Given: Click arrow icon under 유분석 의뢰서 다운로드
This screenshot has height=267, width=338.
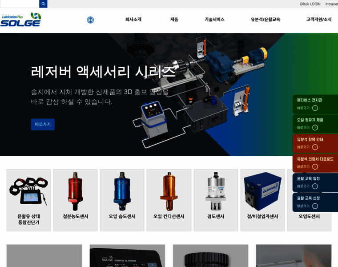Looking at the screenshot, I should coord(315,167).
